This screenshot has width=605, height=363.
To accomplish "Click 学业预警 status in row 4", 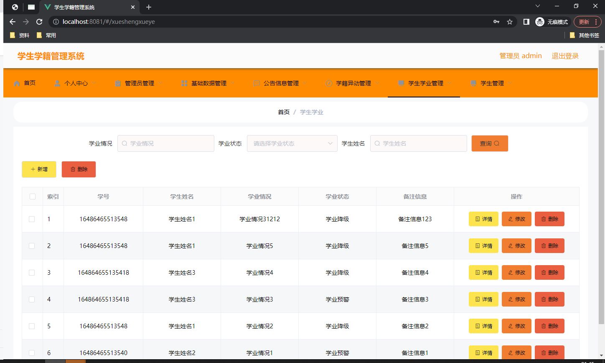I will (337, 299).
